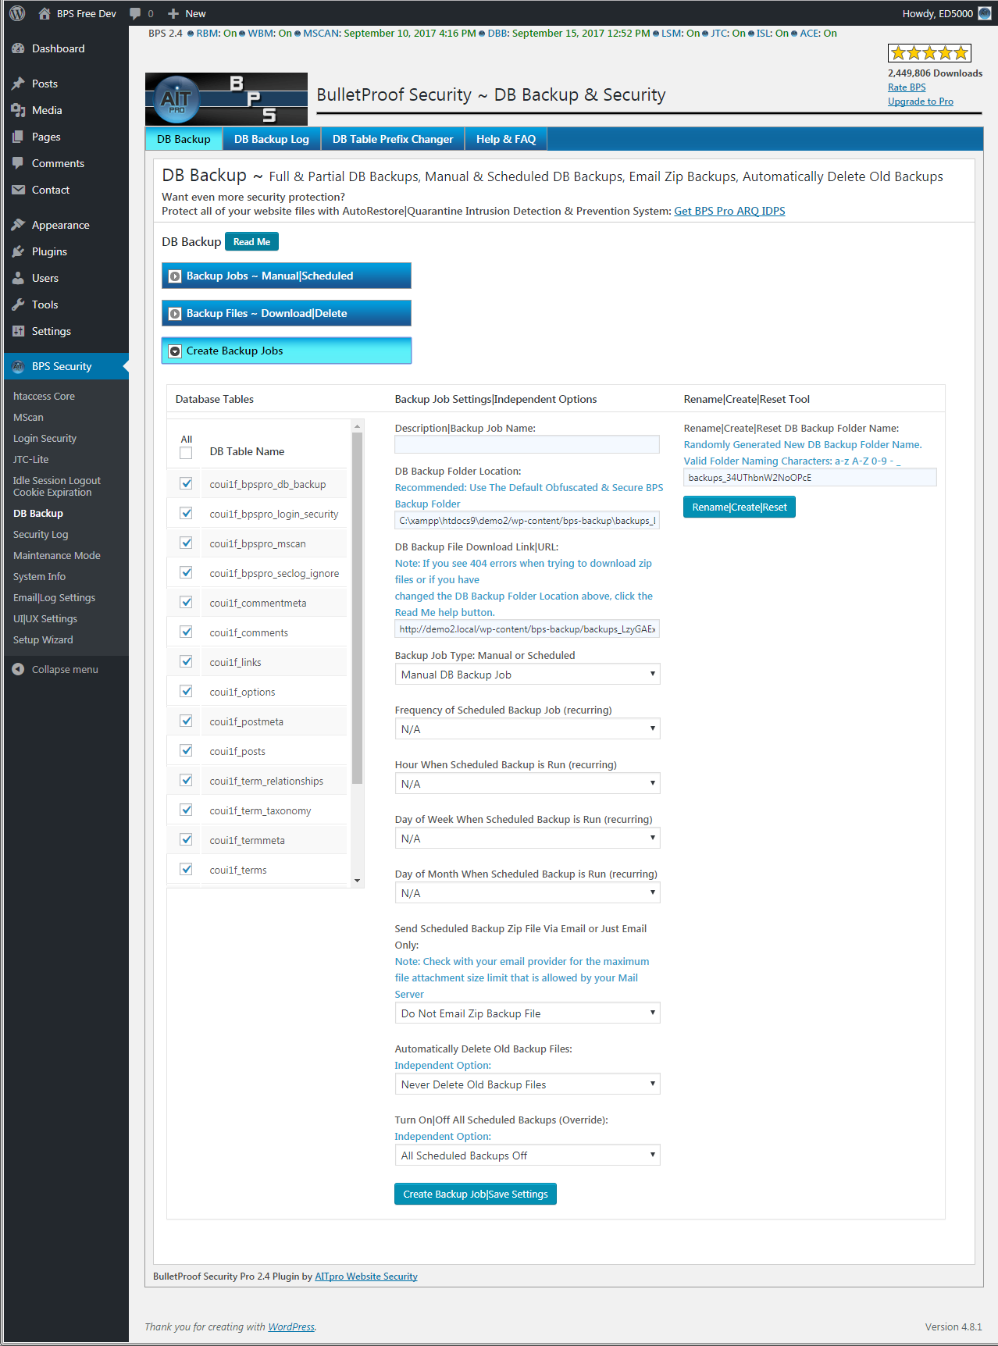
Task: Switch to the DB Backup tab
Action: click(184, 139)
